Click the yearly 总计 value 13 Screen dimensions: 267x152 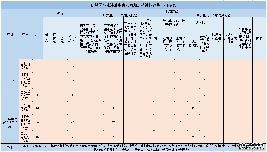(37, 108)
